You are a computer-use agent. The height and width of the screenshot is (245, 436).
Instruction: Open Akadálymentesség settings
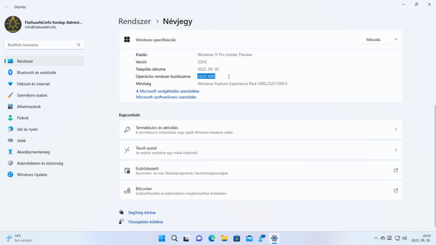click(44, 152)
